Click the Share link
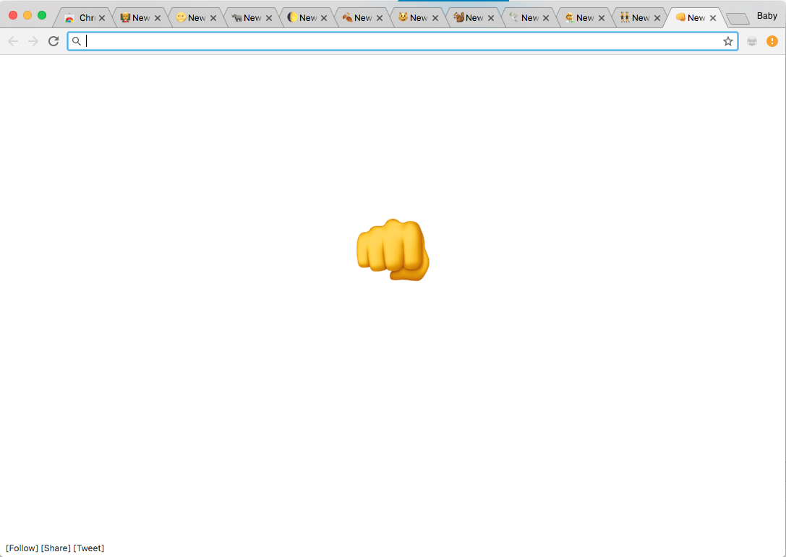Image resolution: width=786 pixels, height=557 pixels. click(56, 548)
